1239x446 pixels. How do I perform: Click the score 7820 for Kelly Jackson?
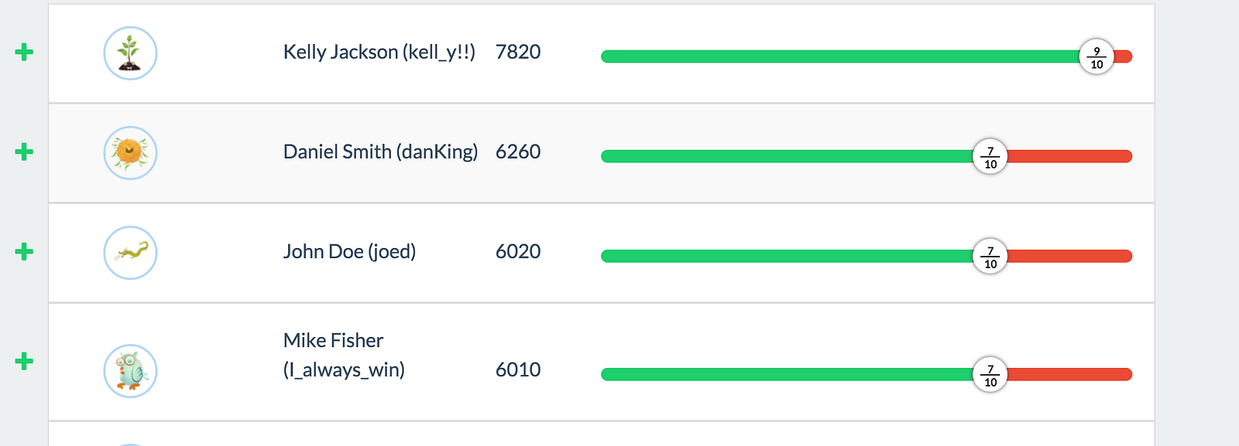[518, 52]
